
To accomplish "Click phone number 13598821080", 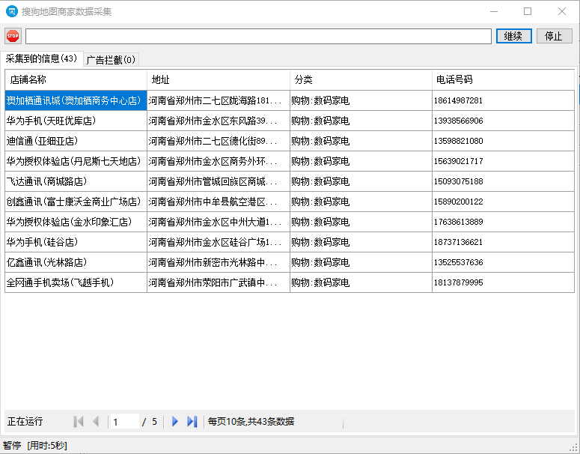I will [x=458, y=141].
